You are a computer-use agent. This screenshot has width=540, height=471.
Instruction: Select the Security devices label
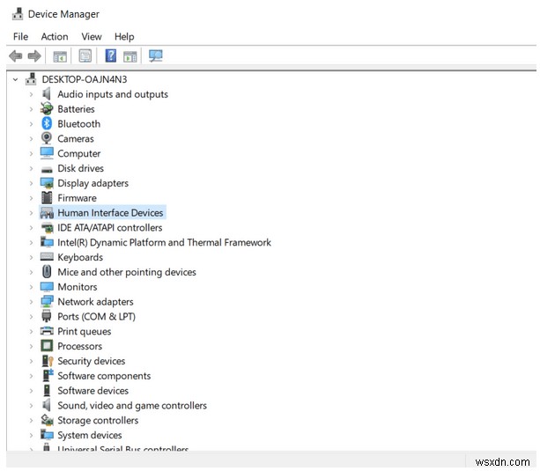92,361
